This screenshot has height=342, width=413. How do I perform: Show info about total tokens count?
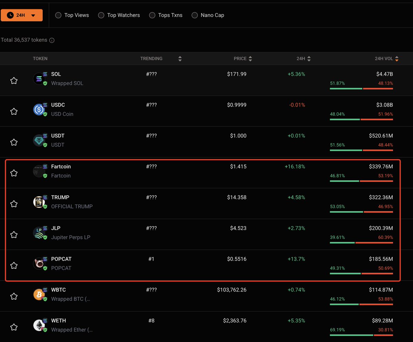pyautogui.click(x=52, y=40)
